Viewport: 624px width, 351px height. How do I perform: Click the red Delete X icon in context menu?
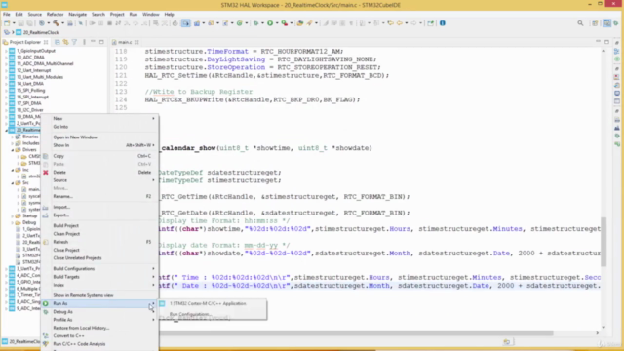pyautogui.click(x=46, y=173)
